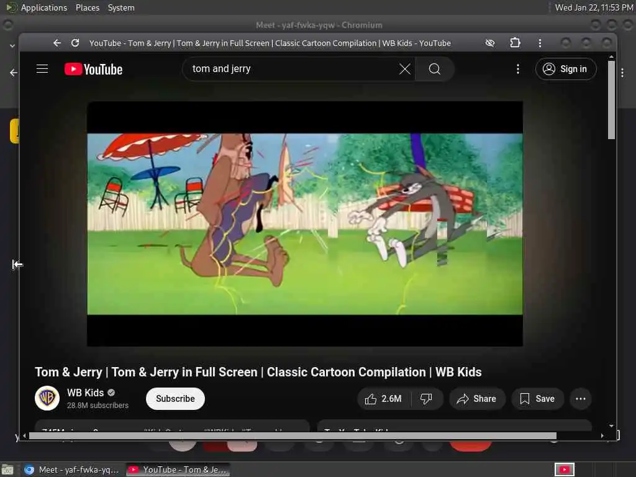This screenshot has height=477, width=636.
Task: Open WB Kids channel name link
Action: point(85,393)
